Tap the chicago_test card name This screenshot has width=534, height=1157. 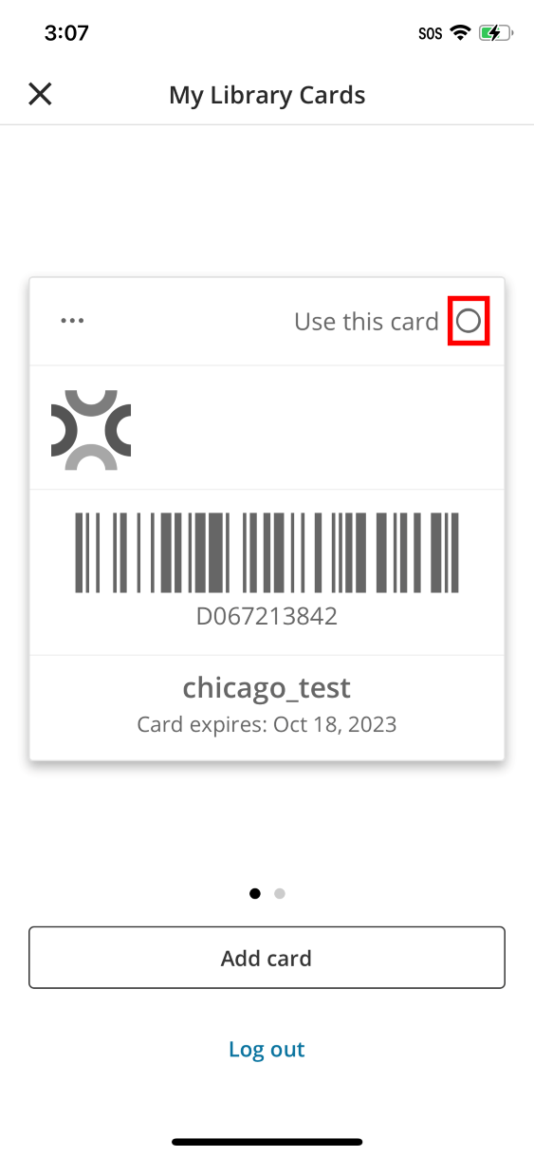[x=267, y=687]
